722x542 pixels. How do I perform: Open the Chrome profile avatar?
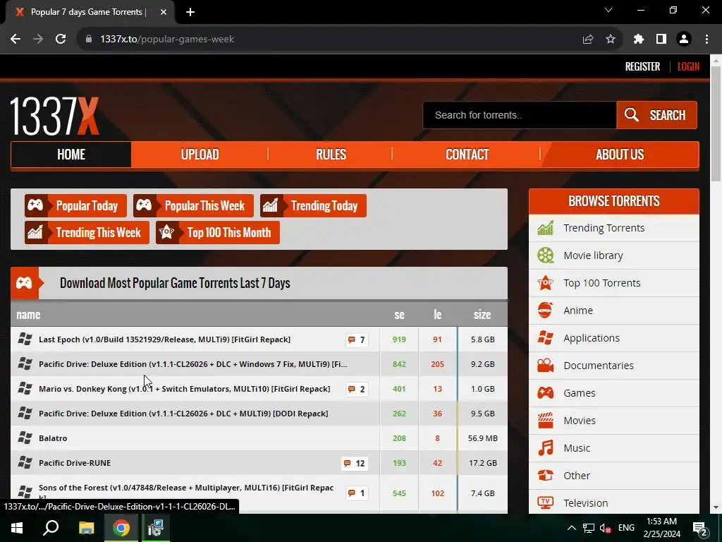pyautogui.click(x=684, y=40)
